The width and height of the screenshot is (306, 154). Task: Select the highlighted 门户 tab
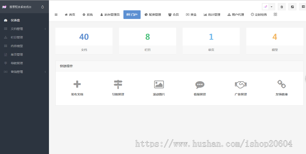click(x=132, y=15)
